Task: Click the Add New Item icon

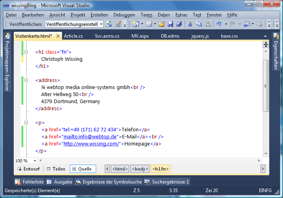Action: (149, 24)
